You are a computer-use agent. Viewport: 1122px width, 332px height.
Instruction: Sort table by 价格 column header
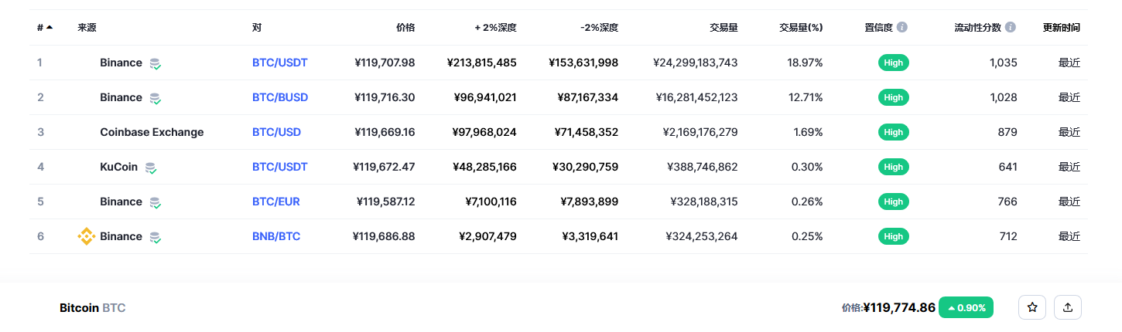coord(405,27)
